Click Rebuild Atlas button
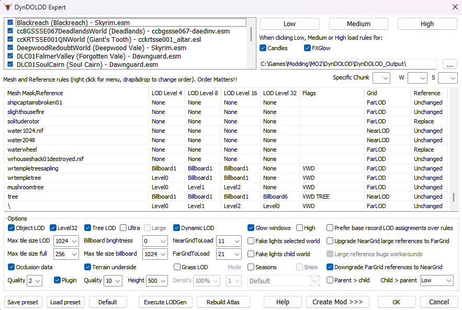 (x=223, y=302)
